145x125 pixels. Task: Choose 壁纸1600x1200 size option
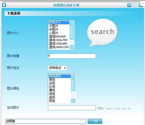[x=59, y=47]
